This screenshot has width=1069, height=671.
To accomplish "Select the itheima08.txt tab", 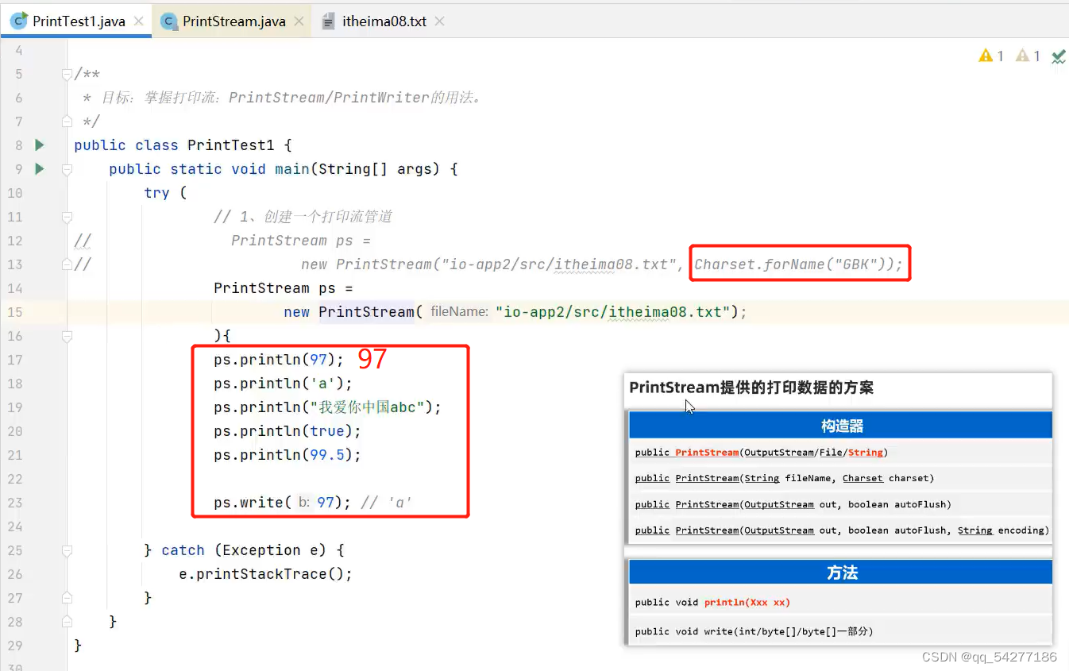I will [384, 21].
